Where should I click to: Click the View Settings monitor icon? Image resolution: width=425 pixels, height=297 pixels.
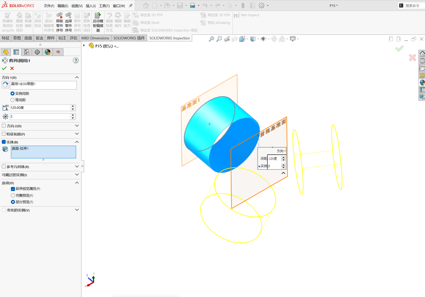click(x=293, y=39)
